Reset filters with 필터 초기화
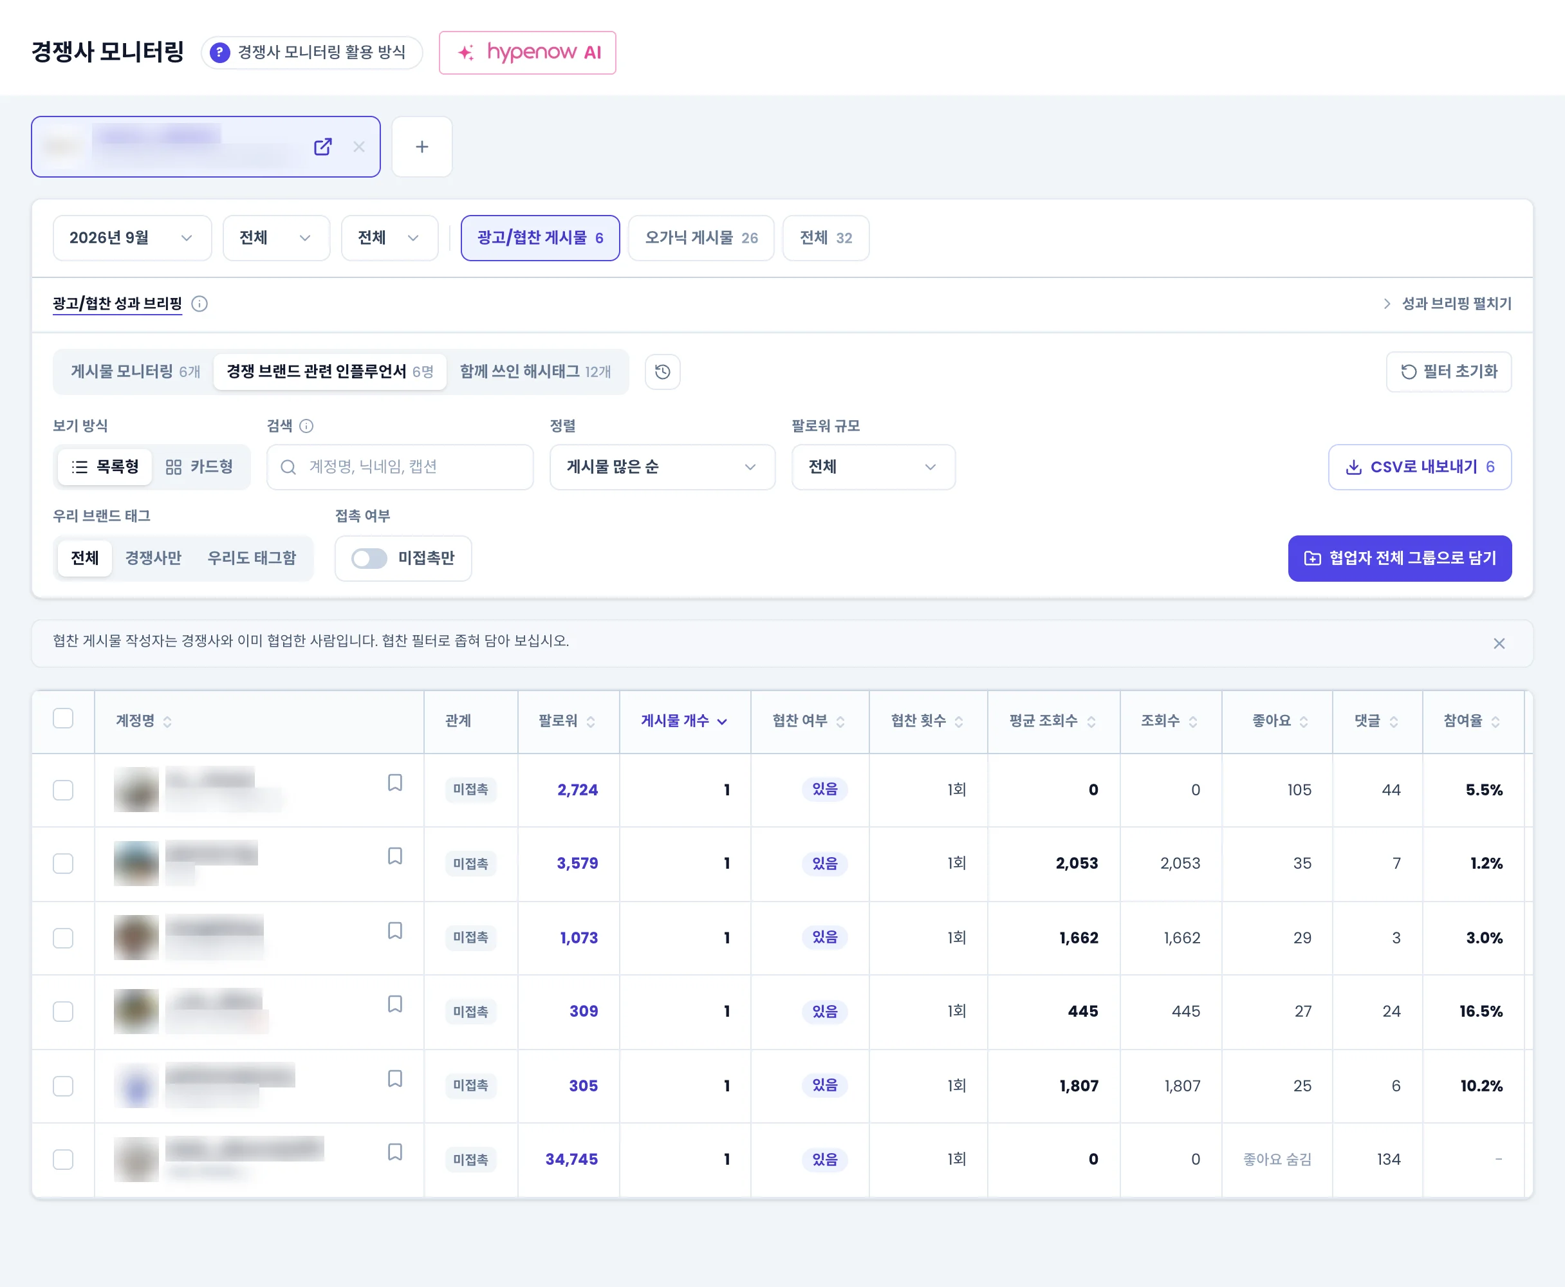This screenshot has width=1565, height=1287. click(1449, 372)
